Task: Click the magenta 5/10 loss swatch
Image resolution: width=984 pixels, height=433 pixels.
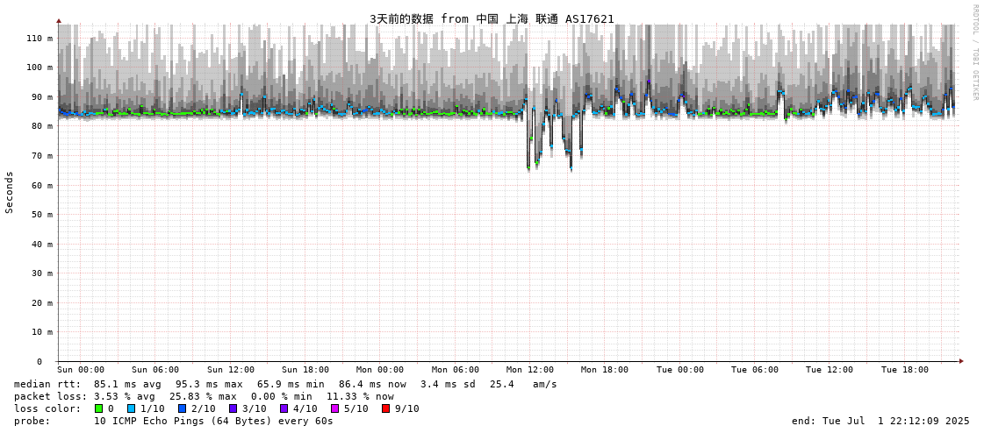Action: pos(334,408)
